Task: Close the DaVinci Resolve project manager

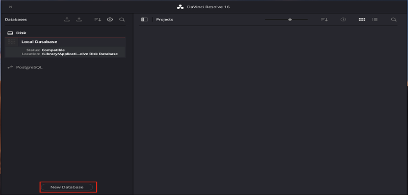Action: point(10,7)
